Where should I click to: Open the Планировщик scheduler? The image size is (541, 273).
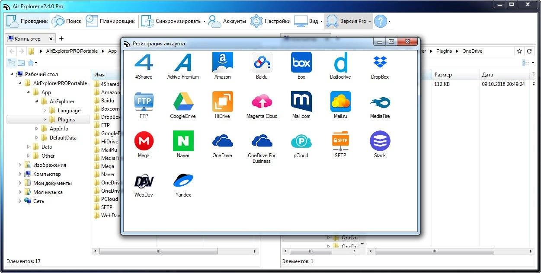click(x=110, y=21)
